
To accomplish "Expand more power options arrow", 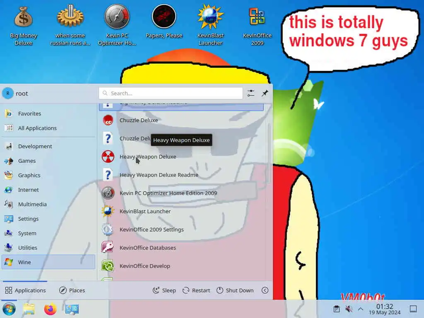I will (x=265, y=290).
